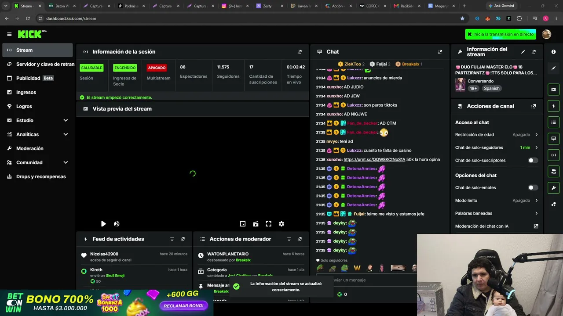563x316 pixels.
Task: Enable mini-player mode in stream preview
Action: click(243, 224)
